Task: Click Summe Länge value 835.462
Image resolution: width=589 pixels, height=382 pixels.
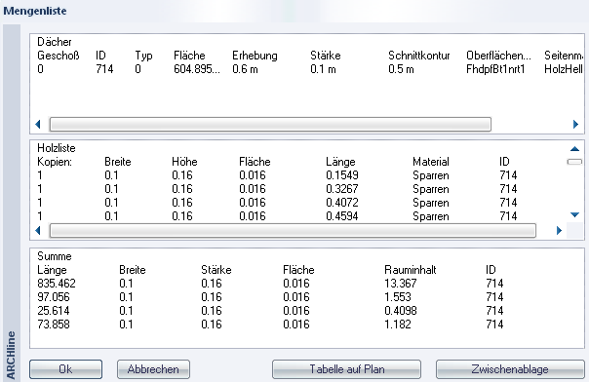Action: coord(57,284)
